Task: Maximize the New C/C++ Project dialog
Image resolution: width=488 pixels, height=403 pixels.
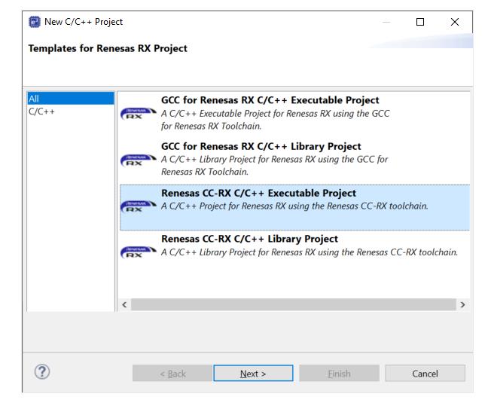Action: click(x=419, y=22)
